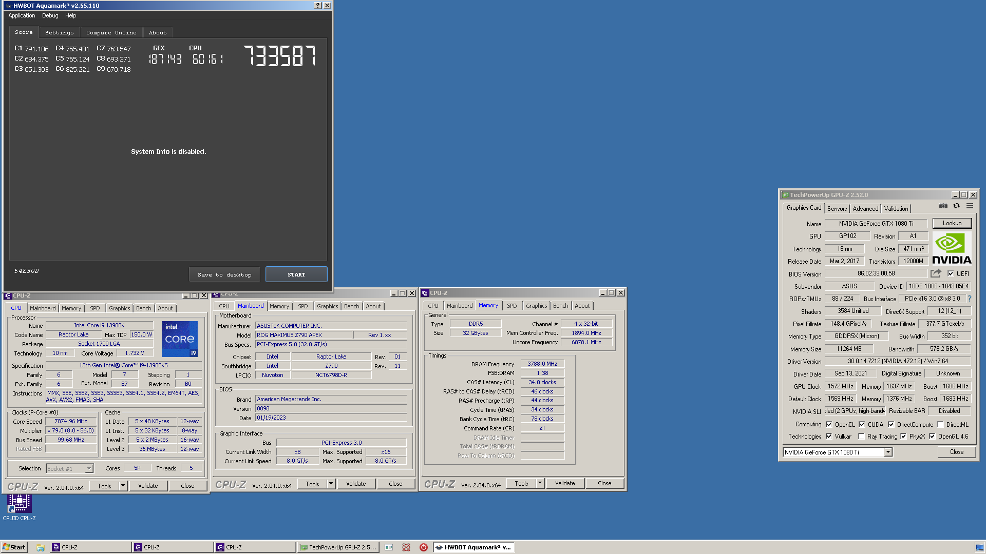Expand Tools dropdown arrow in Mainboard window
The width and height of the screenshot is (986, 554).
(331, 484)
